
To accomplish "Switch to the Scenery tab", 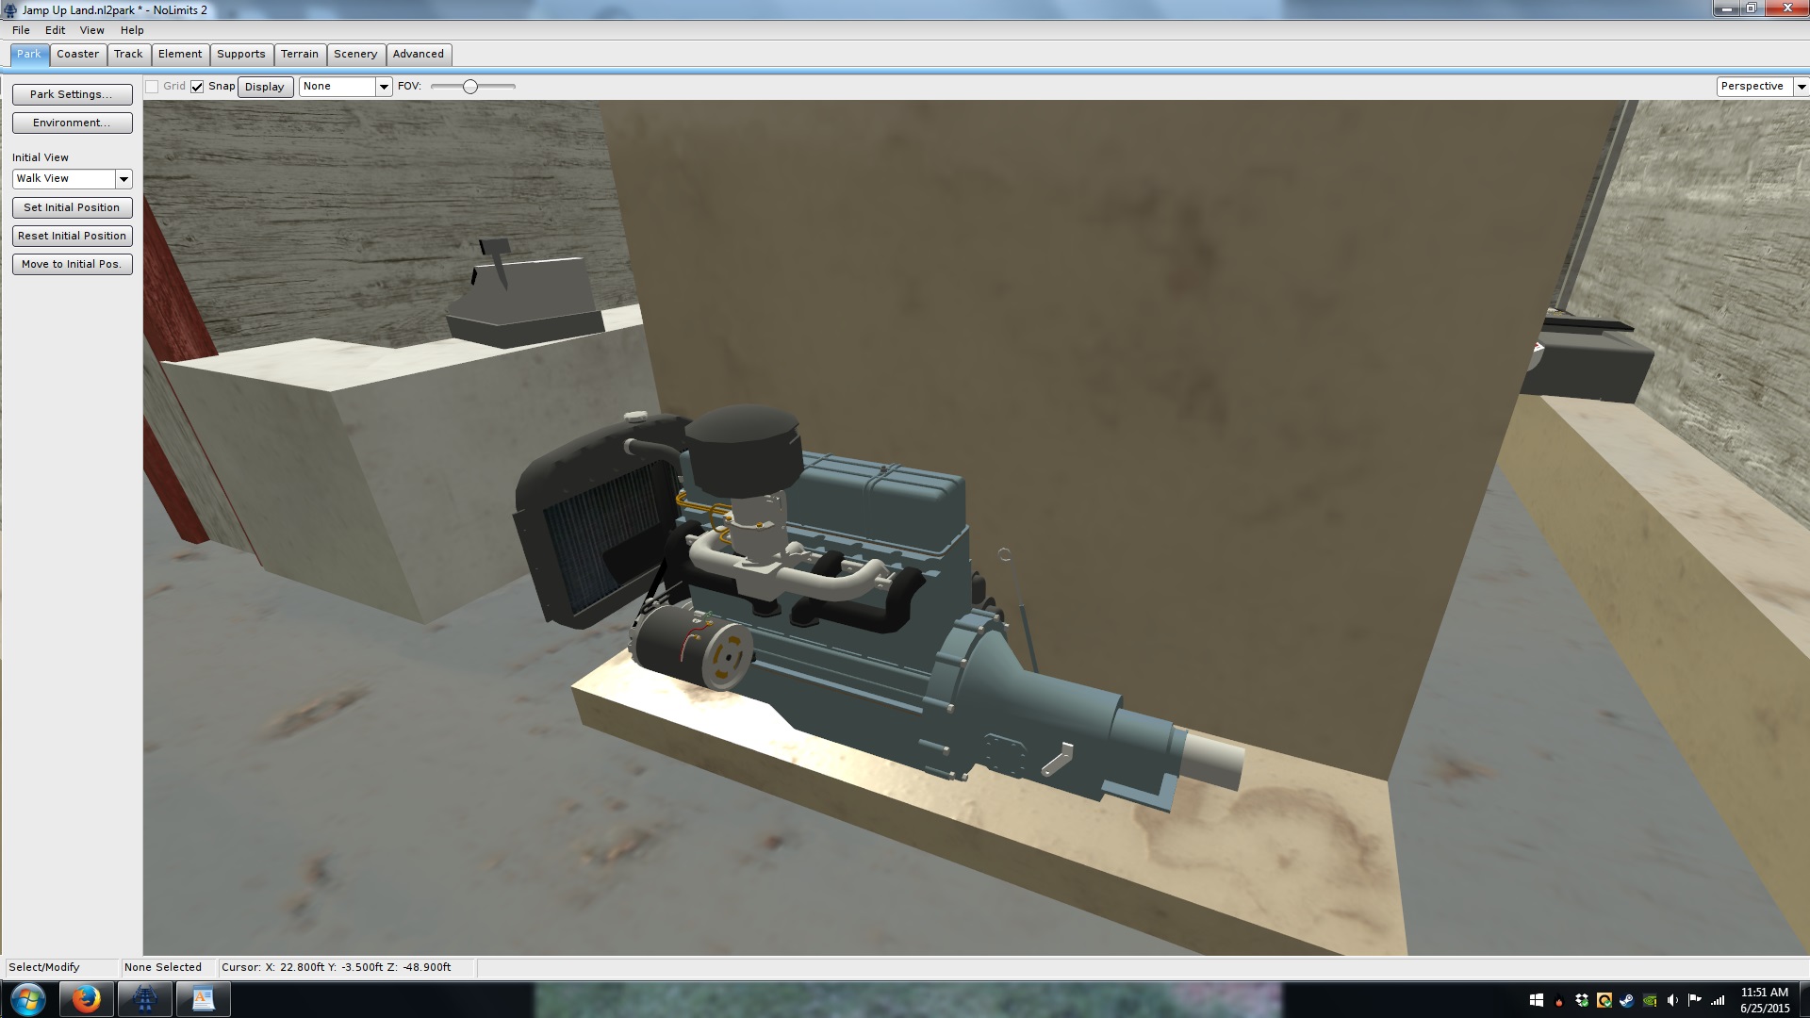I will [355, 55].
